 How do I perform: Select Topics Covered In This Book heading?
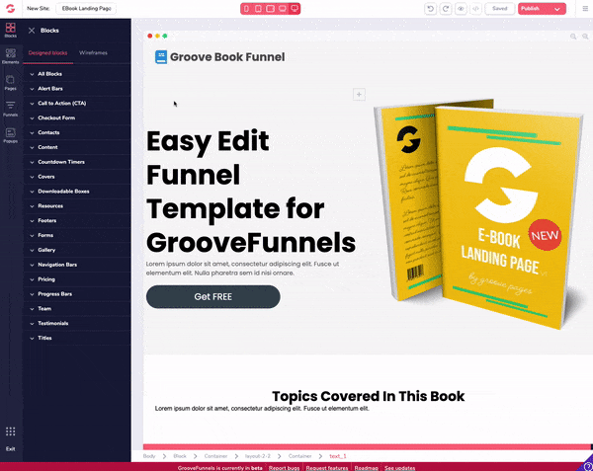368,396
